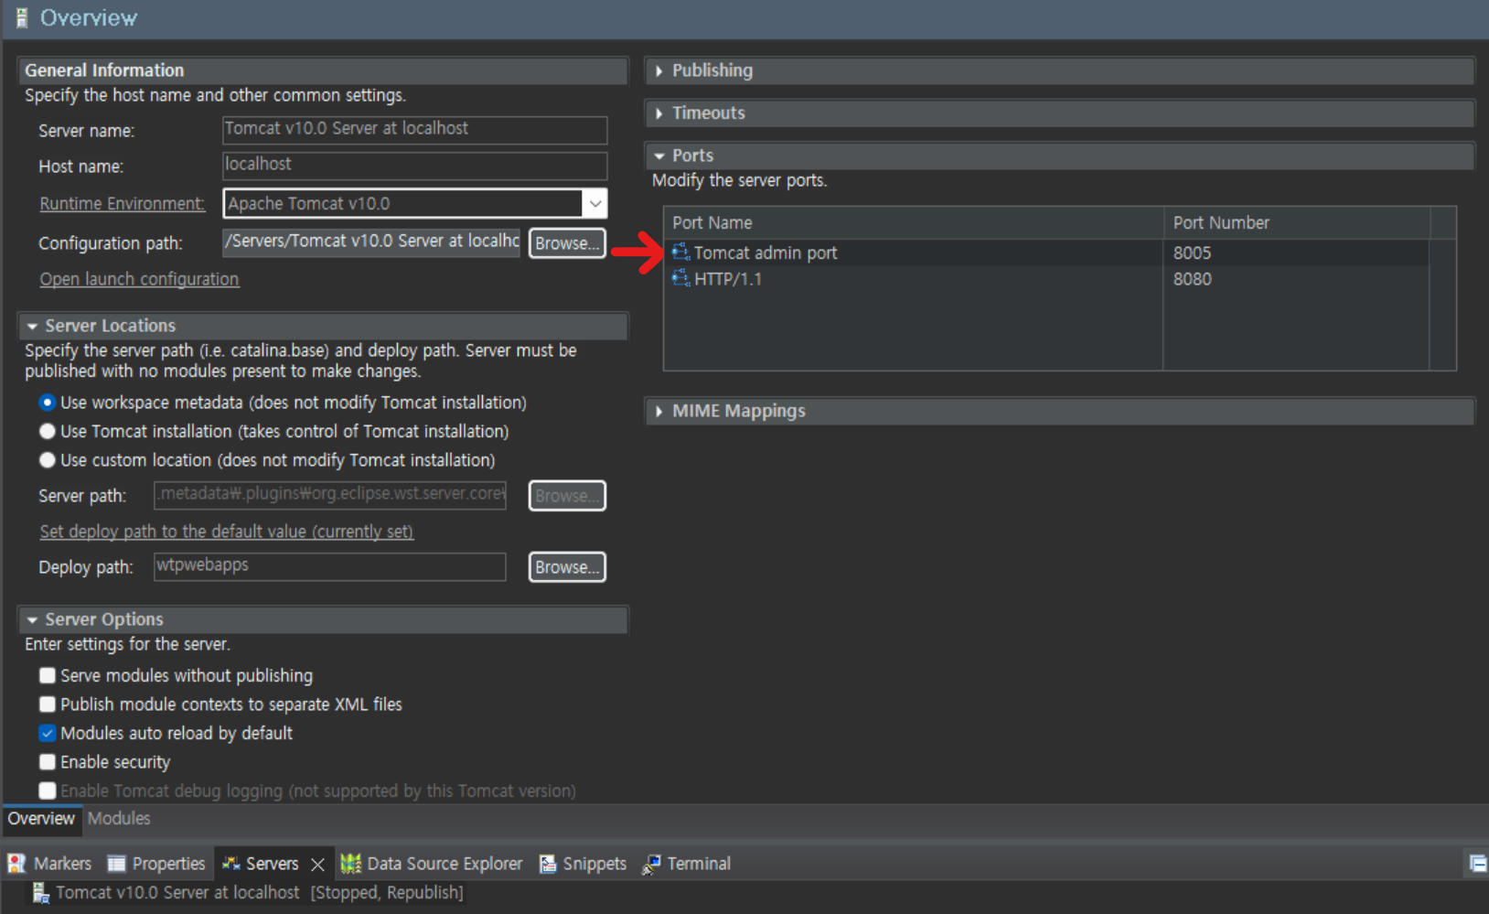Select Use custom location radio button
The height and width of the screenshot is (914, 1489).
click(x=47, y=460)
